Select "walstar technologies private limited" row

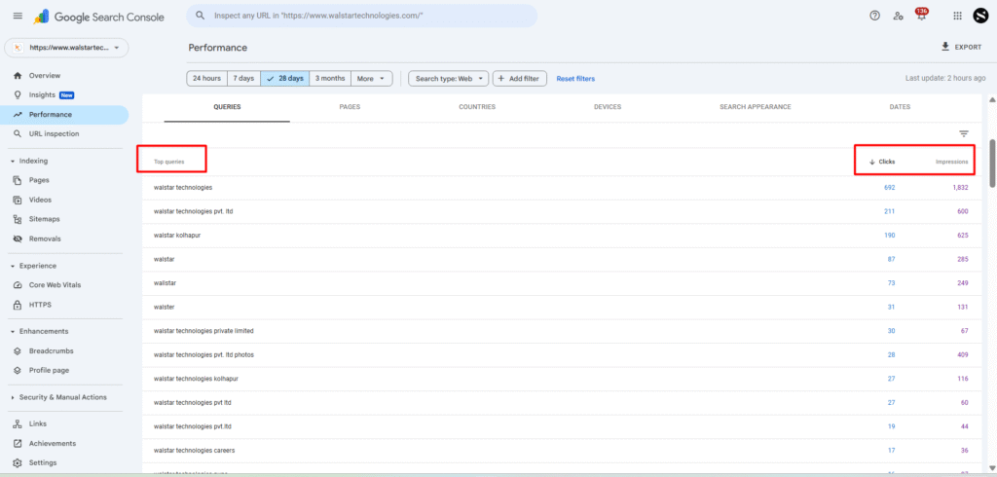click(x=562, y=331)
